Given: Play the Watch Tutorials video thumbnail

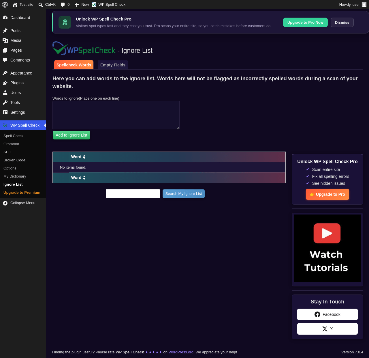Looking at the screenshot, I should pos(327,248).
